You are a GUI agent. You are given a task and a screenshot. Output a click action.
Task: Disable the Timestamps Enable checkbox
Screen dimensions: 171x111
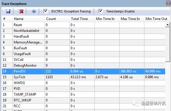[x=101, y=11]
